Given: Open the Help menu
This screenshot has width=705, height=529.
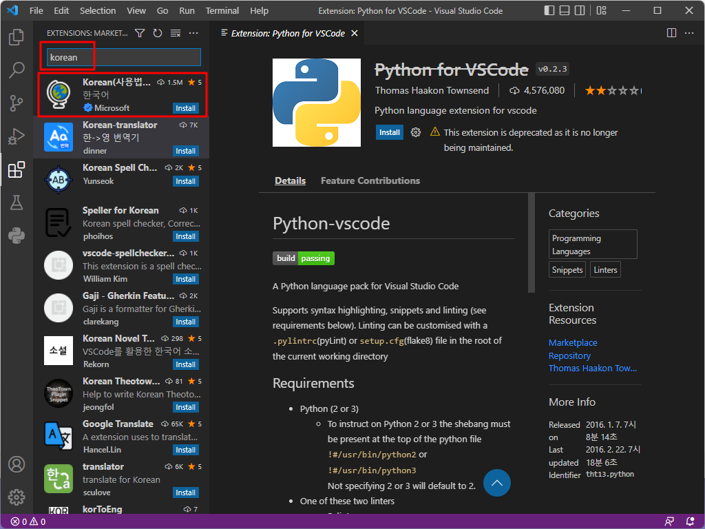Looking at the screenshot, I should 259,10.
